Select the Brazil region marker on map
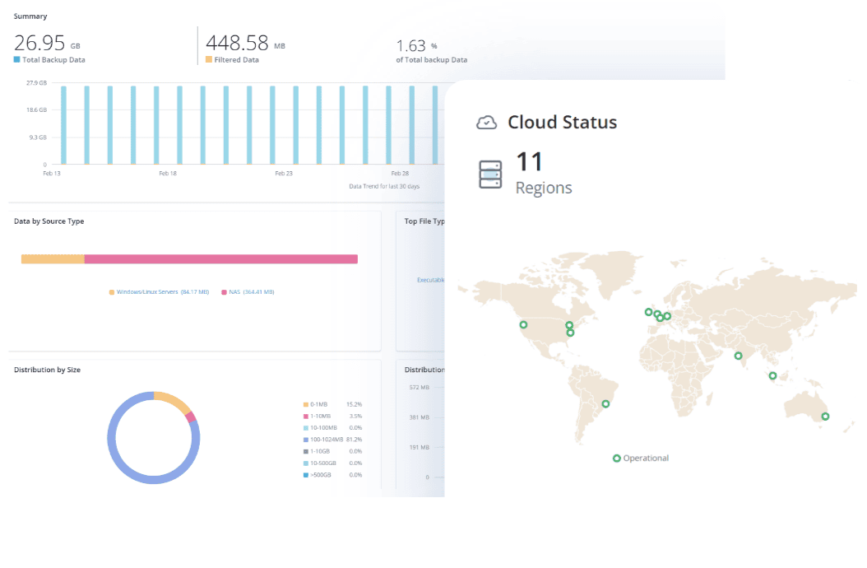Screen dimensions: 867x568 [605, 404]
